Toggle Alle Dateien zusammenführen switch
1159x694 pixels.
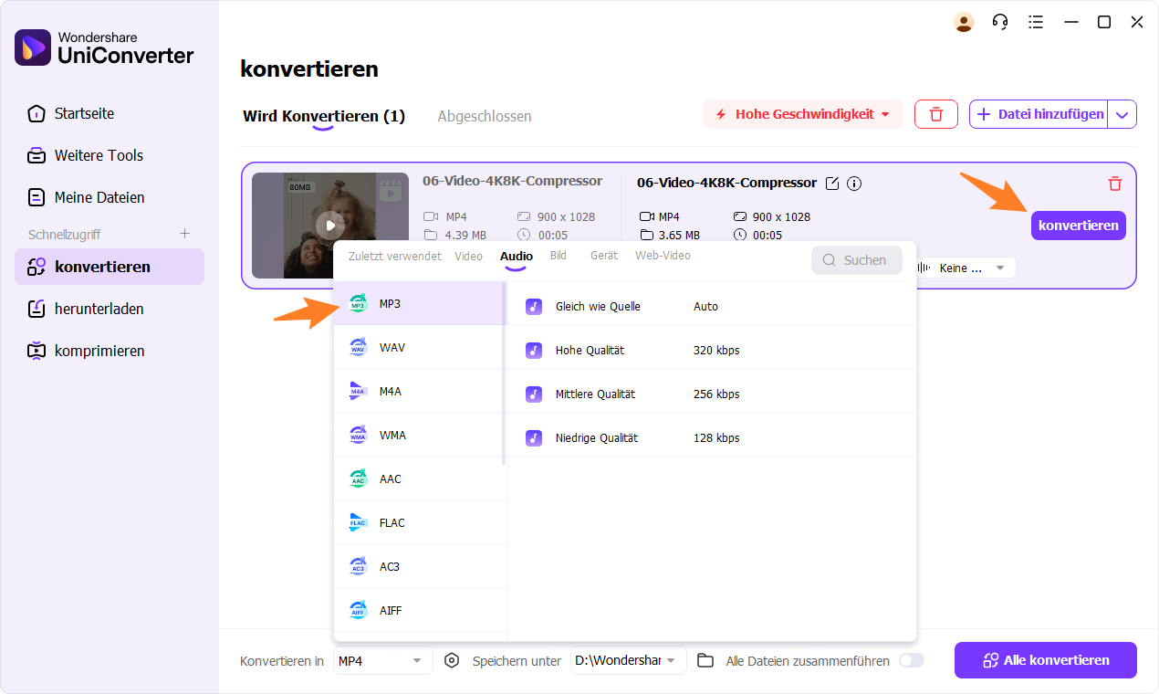[x=912, y=660]
